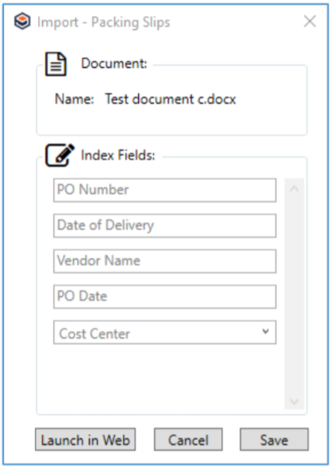Expand the Cost Center dropdown arrow
Image resolution: width=331 pixels, height=468 pixels.
pyautogui.click(x=266, y=332)
